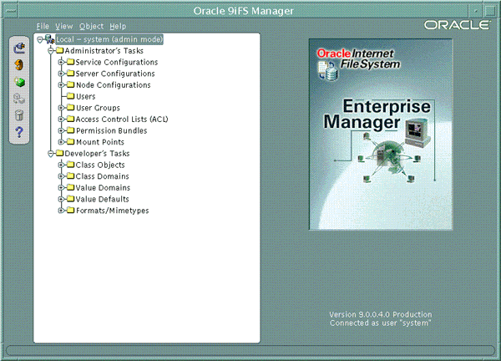Expand the Access Control Lists (ACL) node
This screenshot has height=361, width=501.
(61, 119)
